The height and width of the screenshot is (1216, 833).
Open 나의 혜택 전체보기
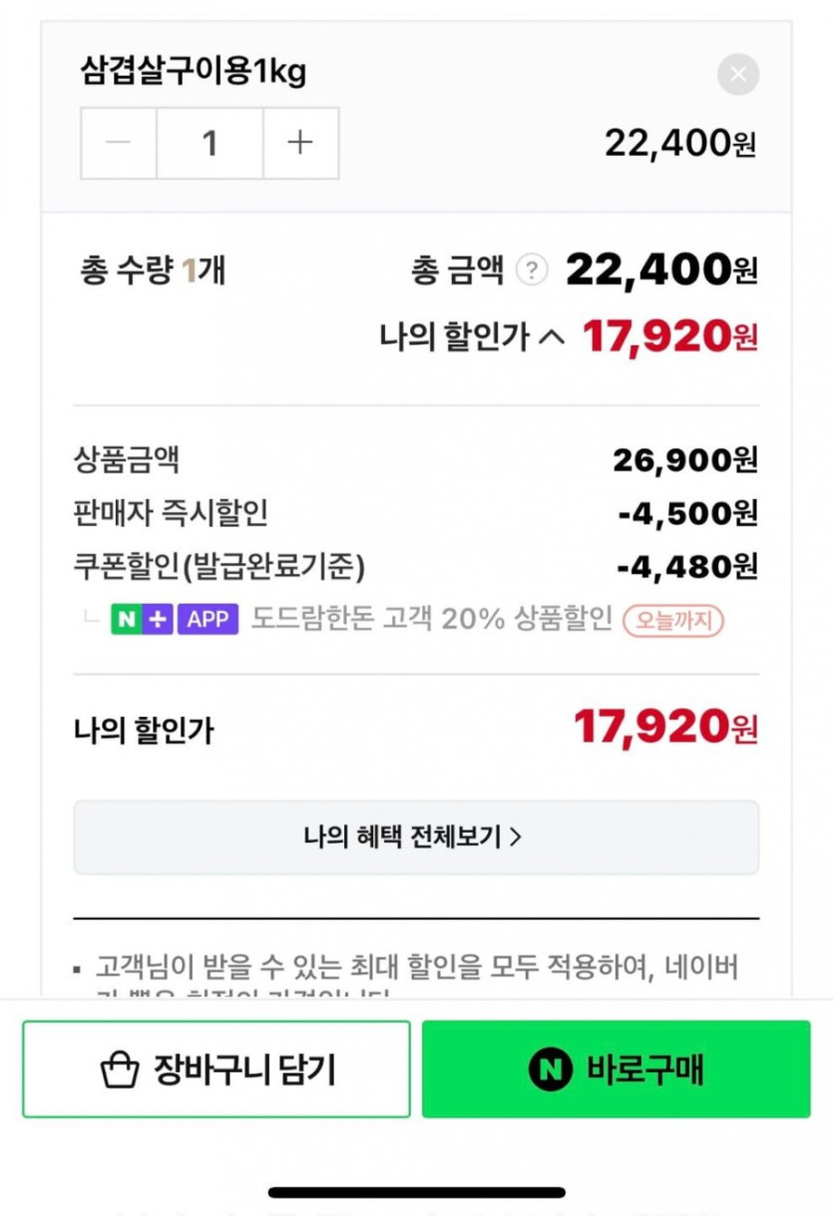415,837
